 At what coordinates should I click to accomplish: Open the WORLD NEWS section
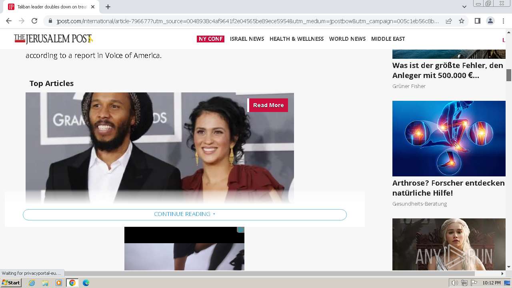(x=347, y=39)
